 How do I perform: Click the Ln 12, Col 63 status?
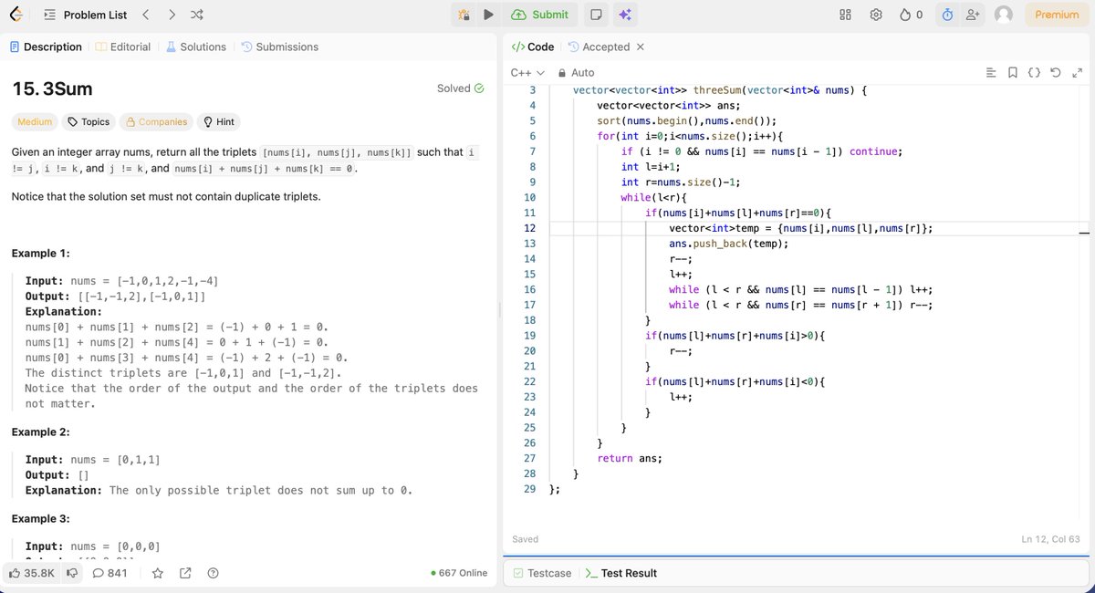[x=1051, y=539]
